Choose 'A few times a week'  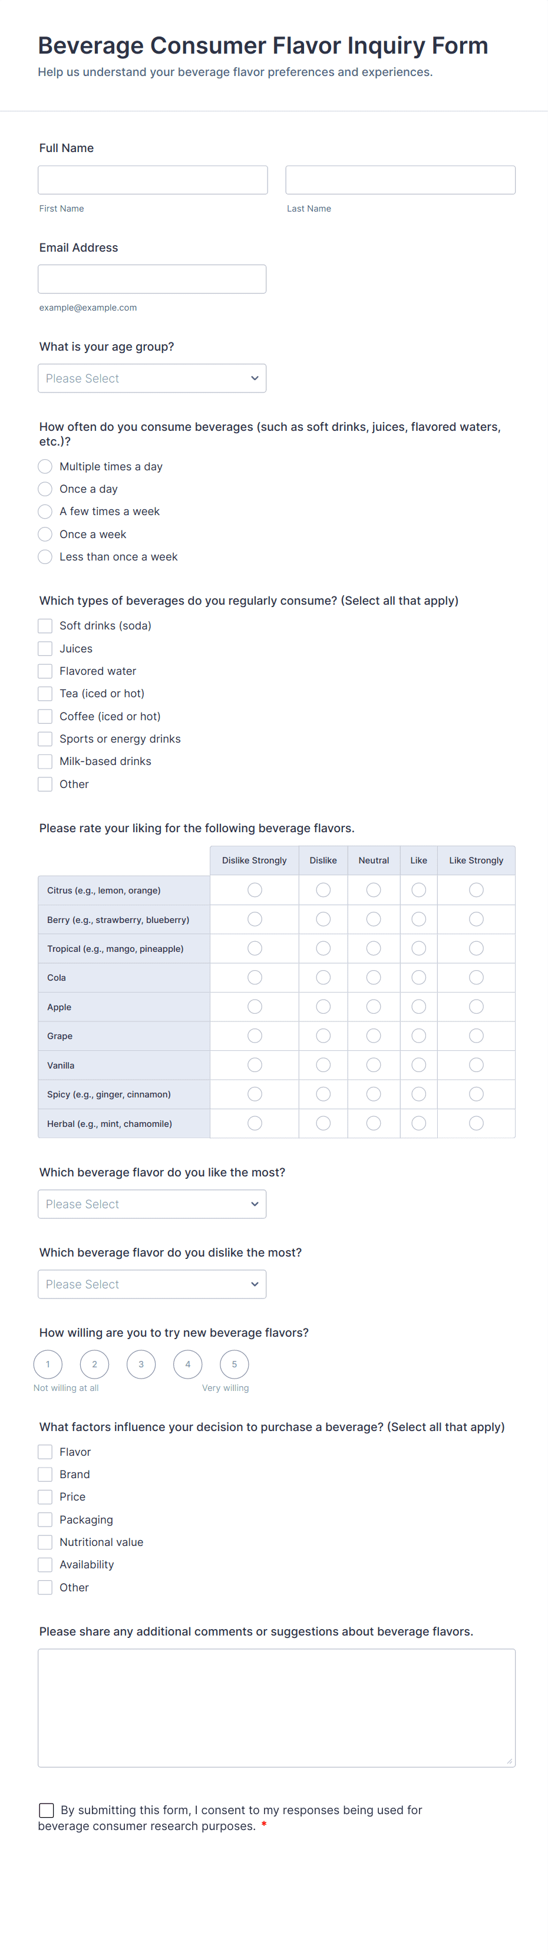pos(45,512)
